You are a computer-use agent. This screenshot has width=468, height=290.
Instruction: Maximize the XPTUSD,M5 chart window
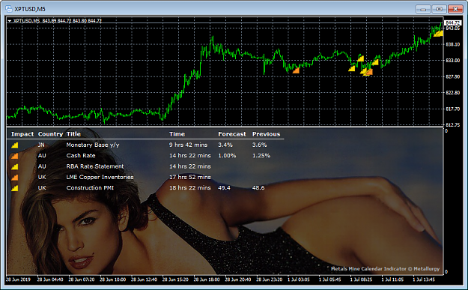pyautogui.click(x=439, y=9)
